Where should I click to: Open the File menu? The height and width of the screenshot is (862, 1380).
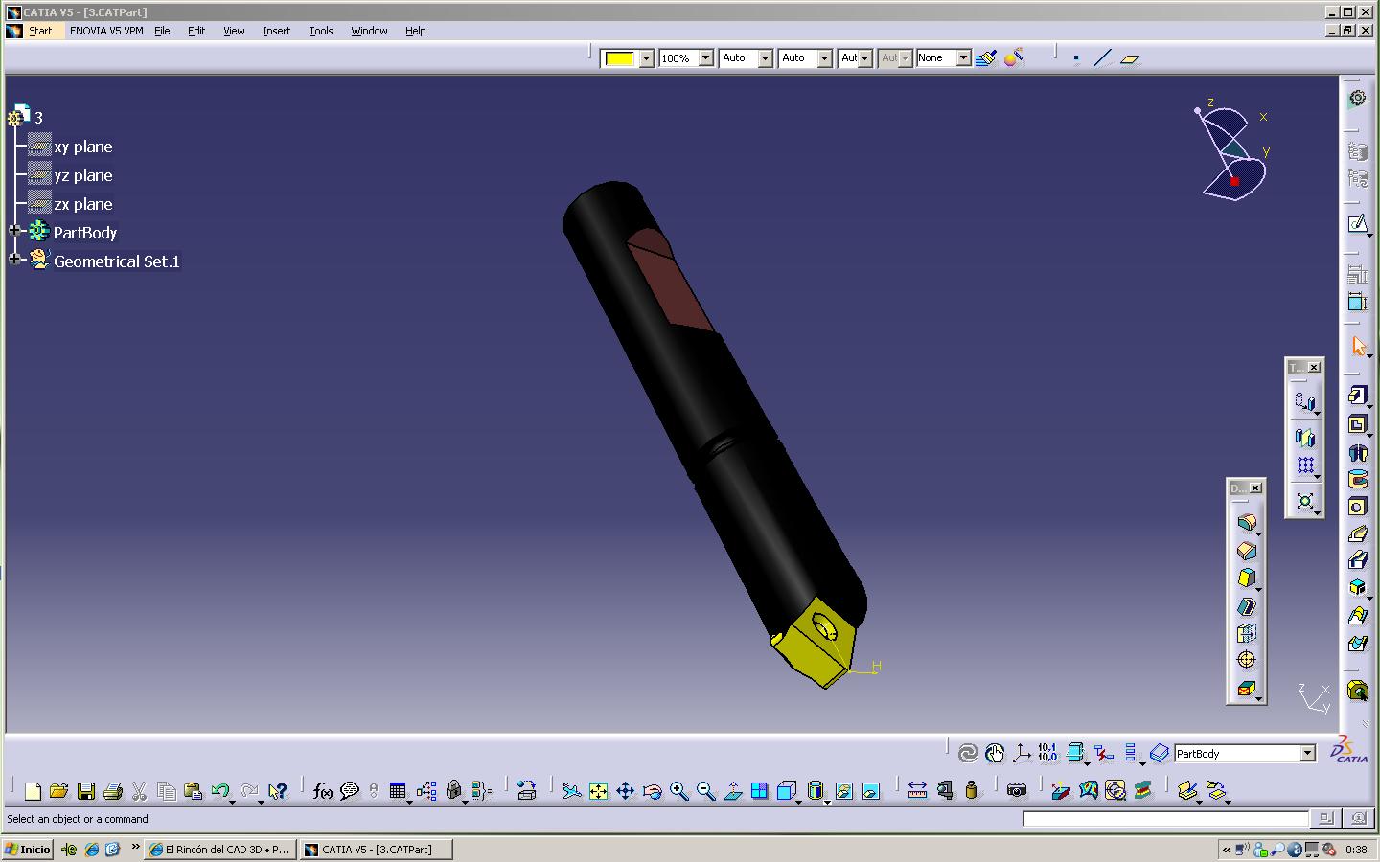pyautogui.click(x=162, y=31)
